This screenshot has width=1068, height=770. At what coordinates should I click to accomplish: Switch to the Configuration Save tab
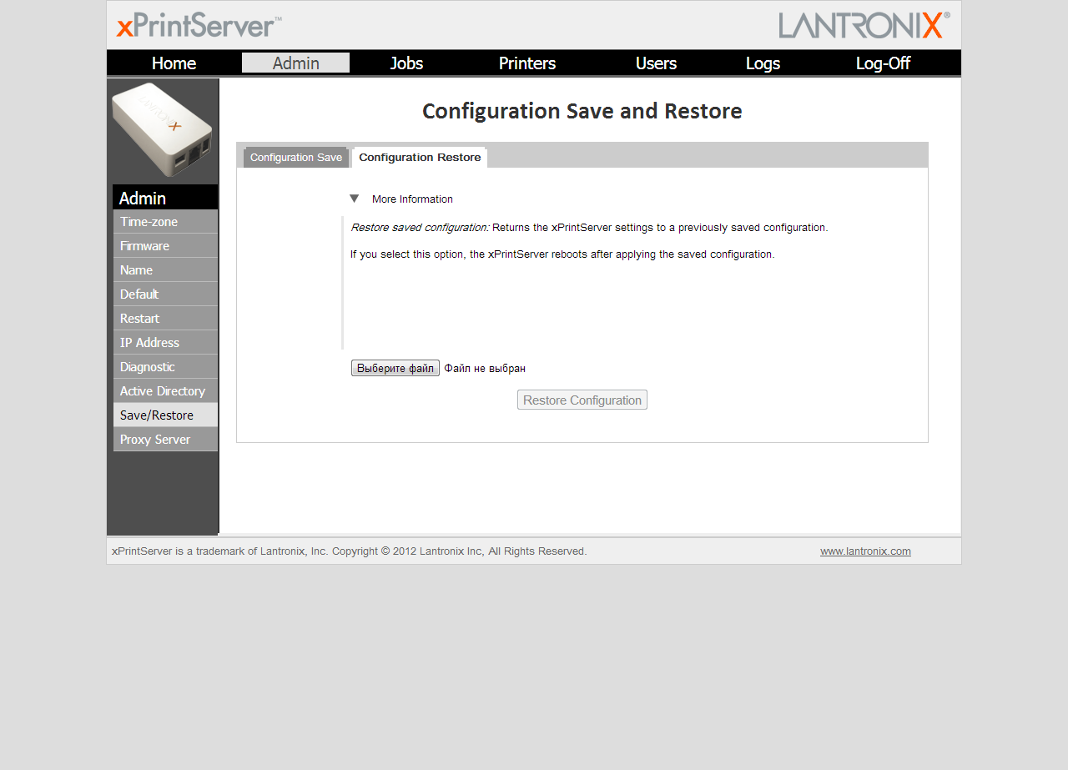click(x=296, y=158)
